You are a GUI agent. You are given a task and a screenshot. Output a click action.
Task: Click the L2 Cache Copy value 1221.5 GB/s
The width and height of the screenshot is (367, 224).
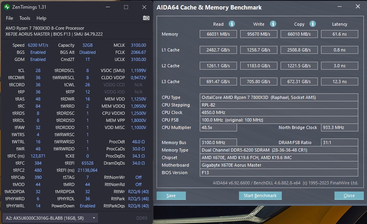(x=299, y=66)
